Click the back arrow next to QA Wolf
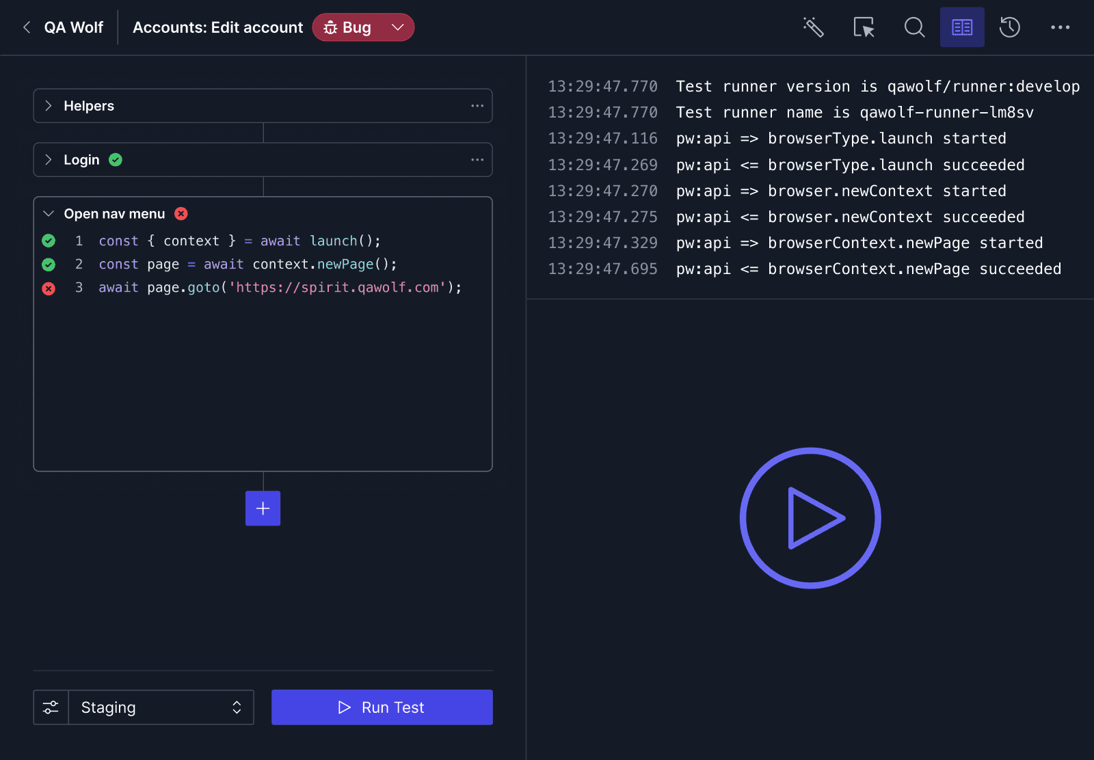 pyautogui.click(x=26, y=27)
